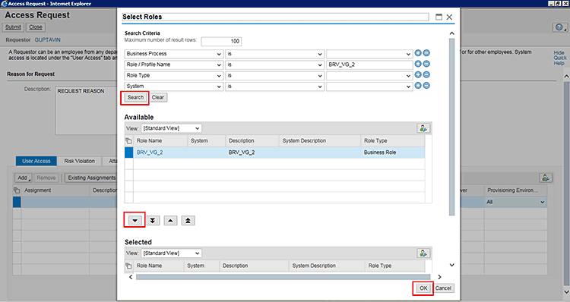The height and width of the screenshot is (302, 570).
Task: Submit the access request
Action: [x=13, y=27]
